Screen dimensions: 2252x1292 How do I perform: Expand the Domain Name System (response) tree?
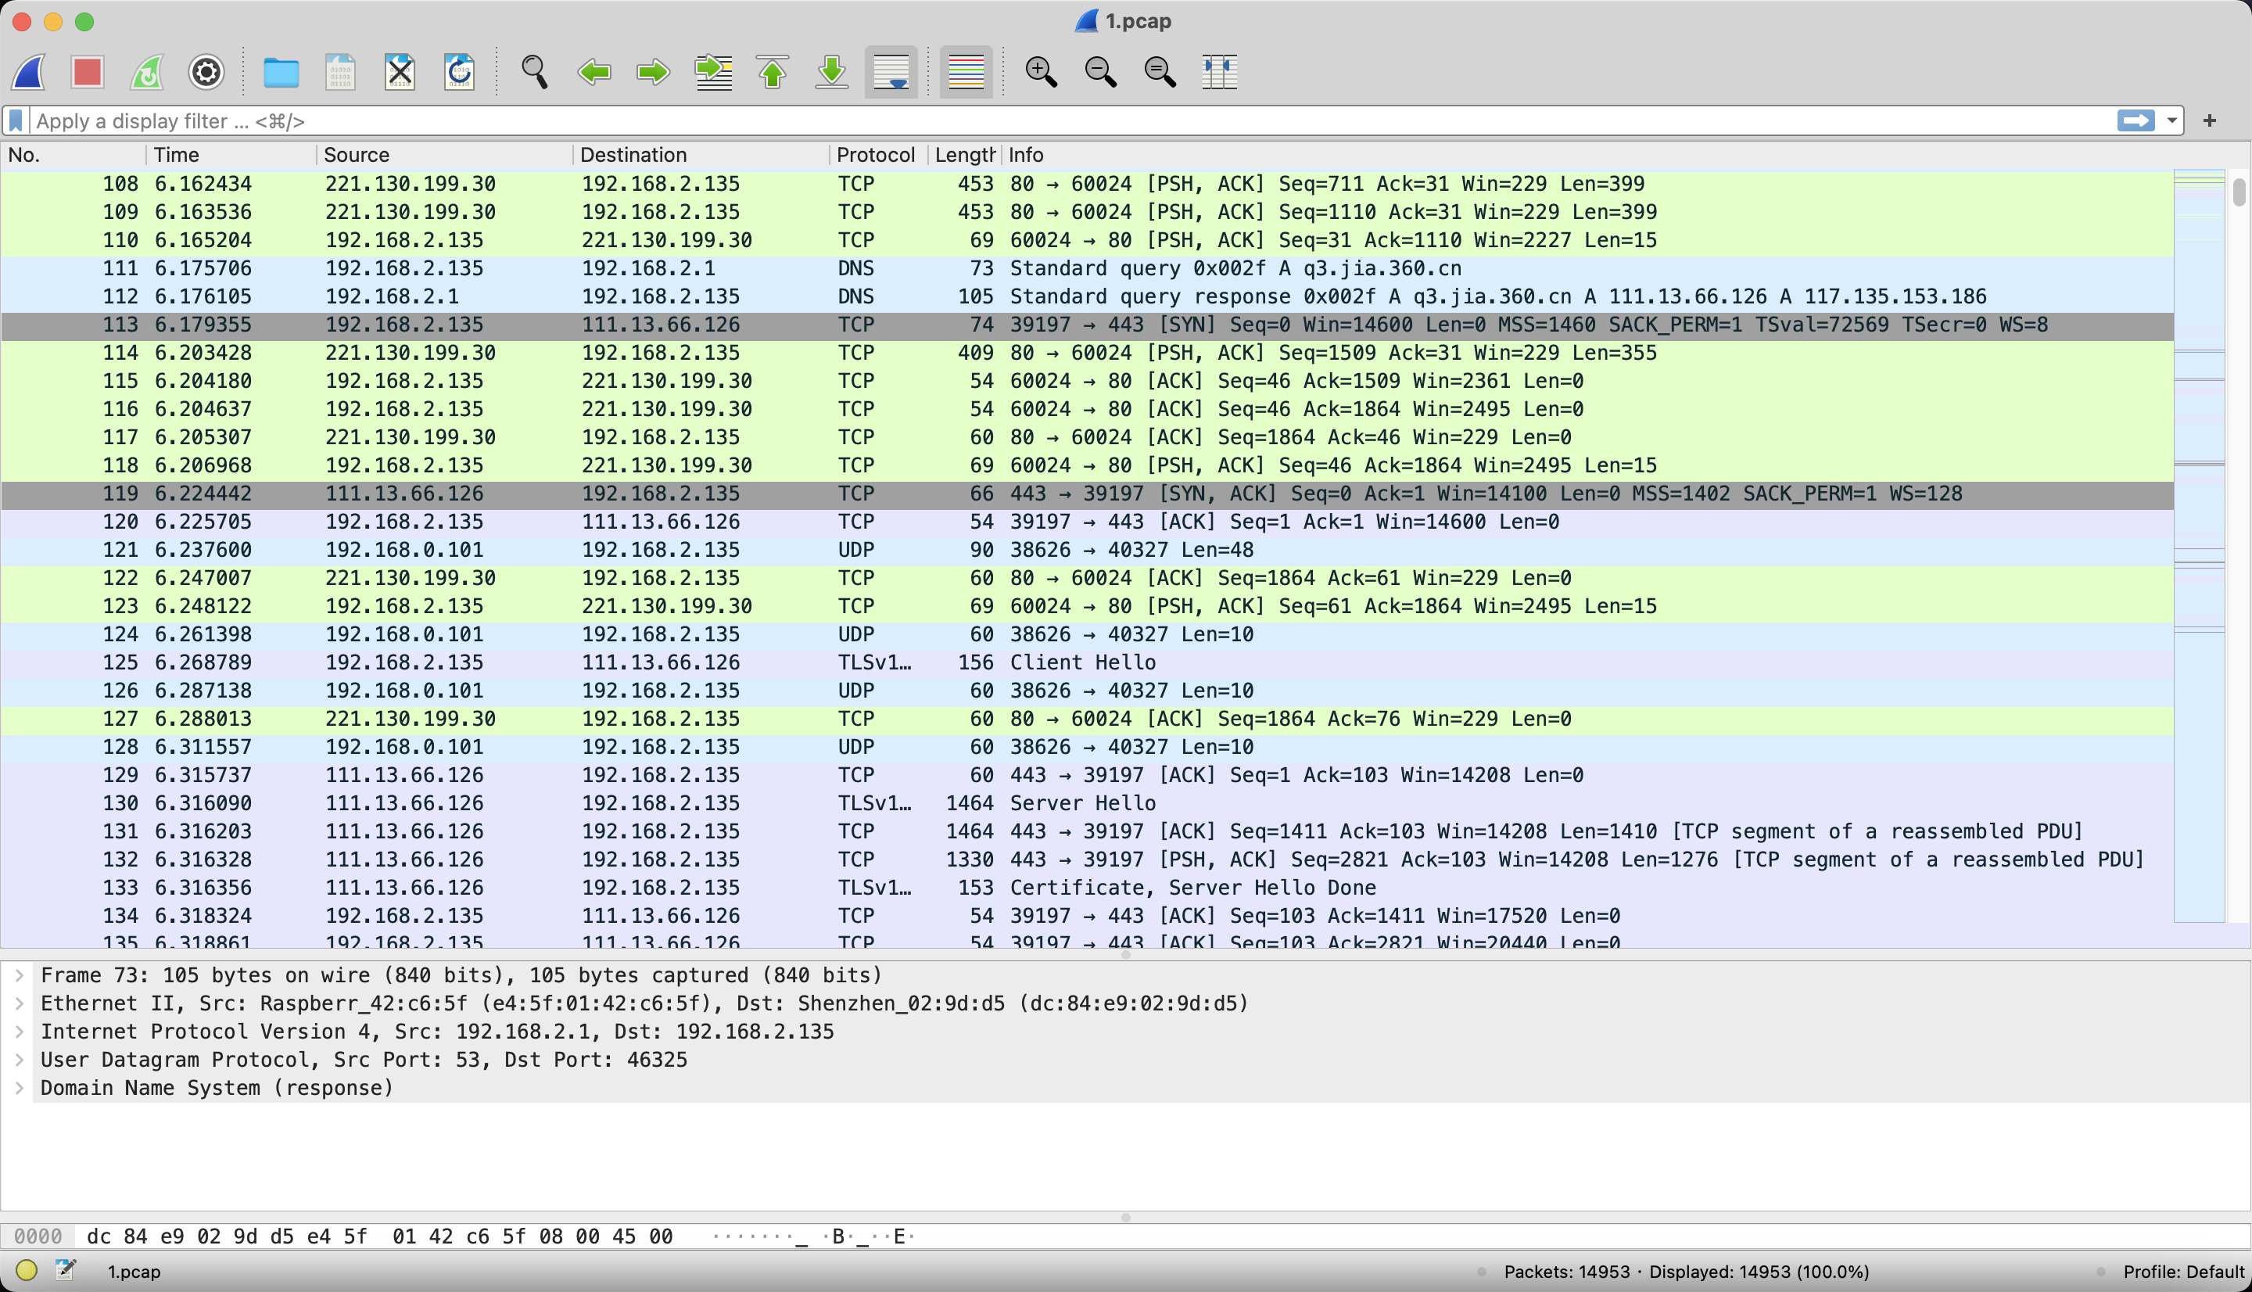click(20, 1088)
